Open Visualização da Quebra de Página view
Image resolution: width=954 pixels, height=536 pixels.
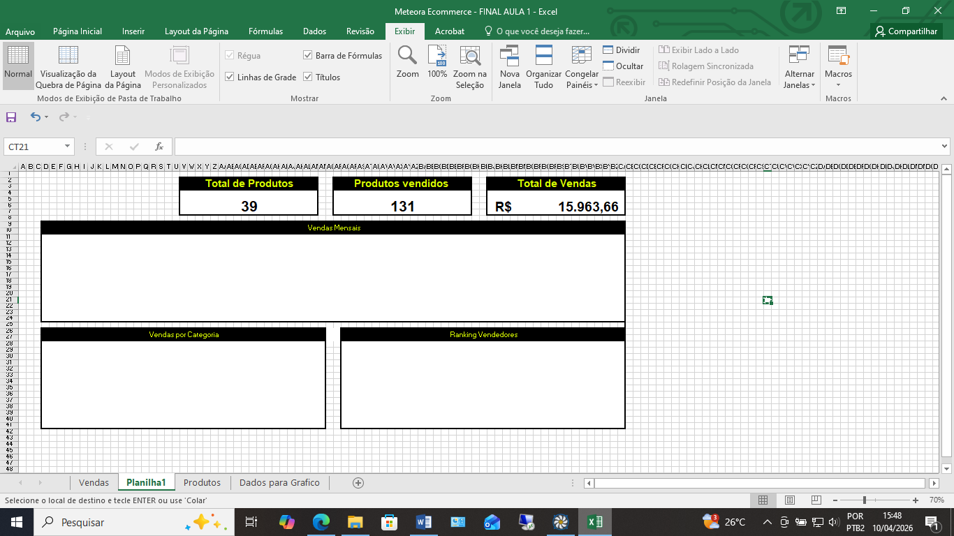(68, 66)
